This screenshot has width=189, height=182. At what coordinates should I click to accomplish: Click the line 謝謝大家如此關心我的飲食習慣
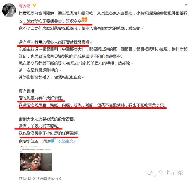[47, 119]
